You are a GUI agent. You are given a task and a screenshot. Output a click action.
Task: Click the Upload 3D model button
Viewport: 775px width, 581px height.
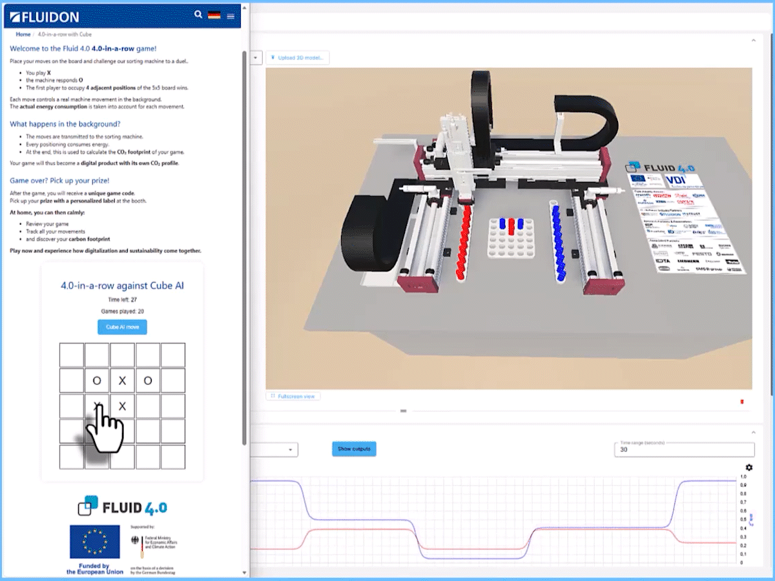click(x=298, y=57)
